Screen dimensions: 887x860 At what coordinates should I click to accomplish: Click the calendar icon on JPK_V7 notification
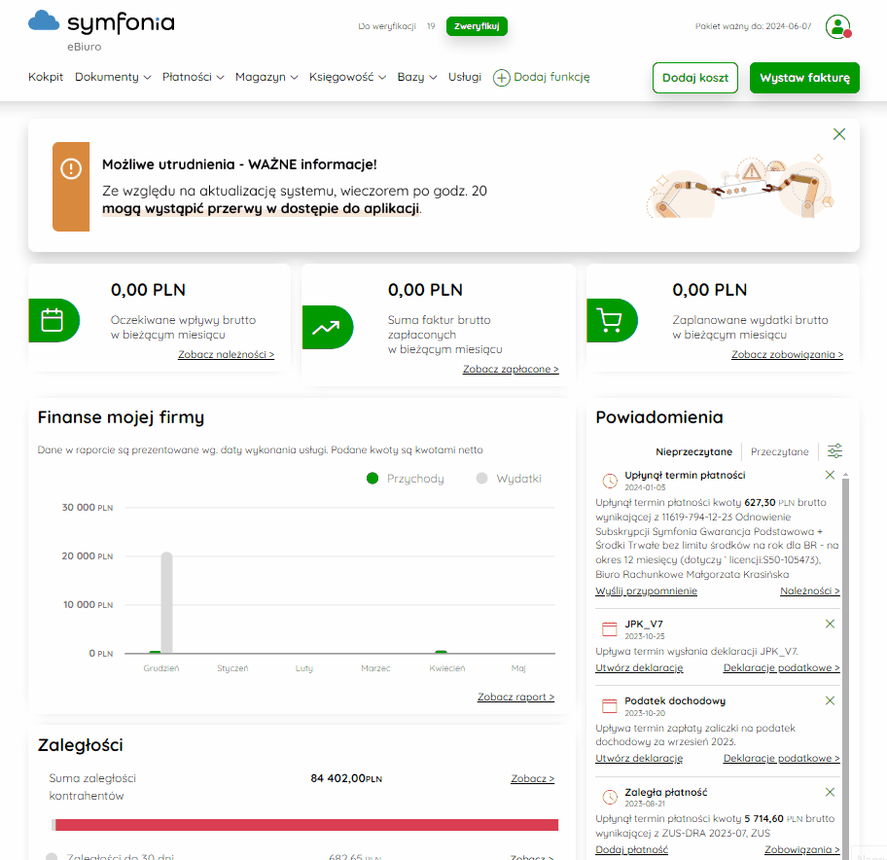pos(610,629)
